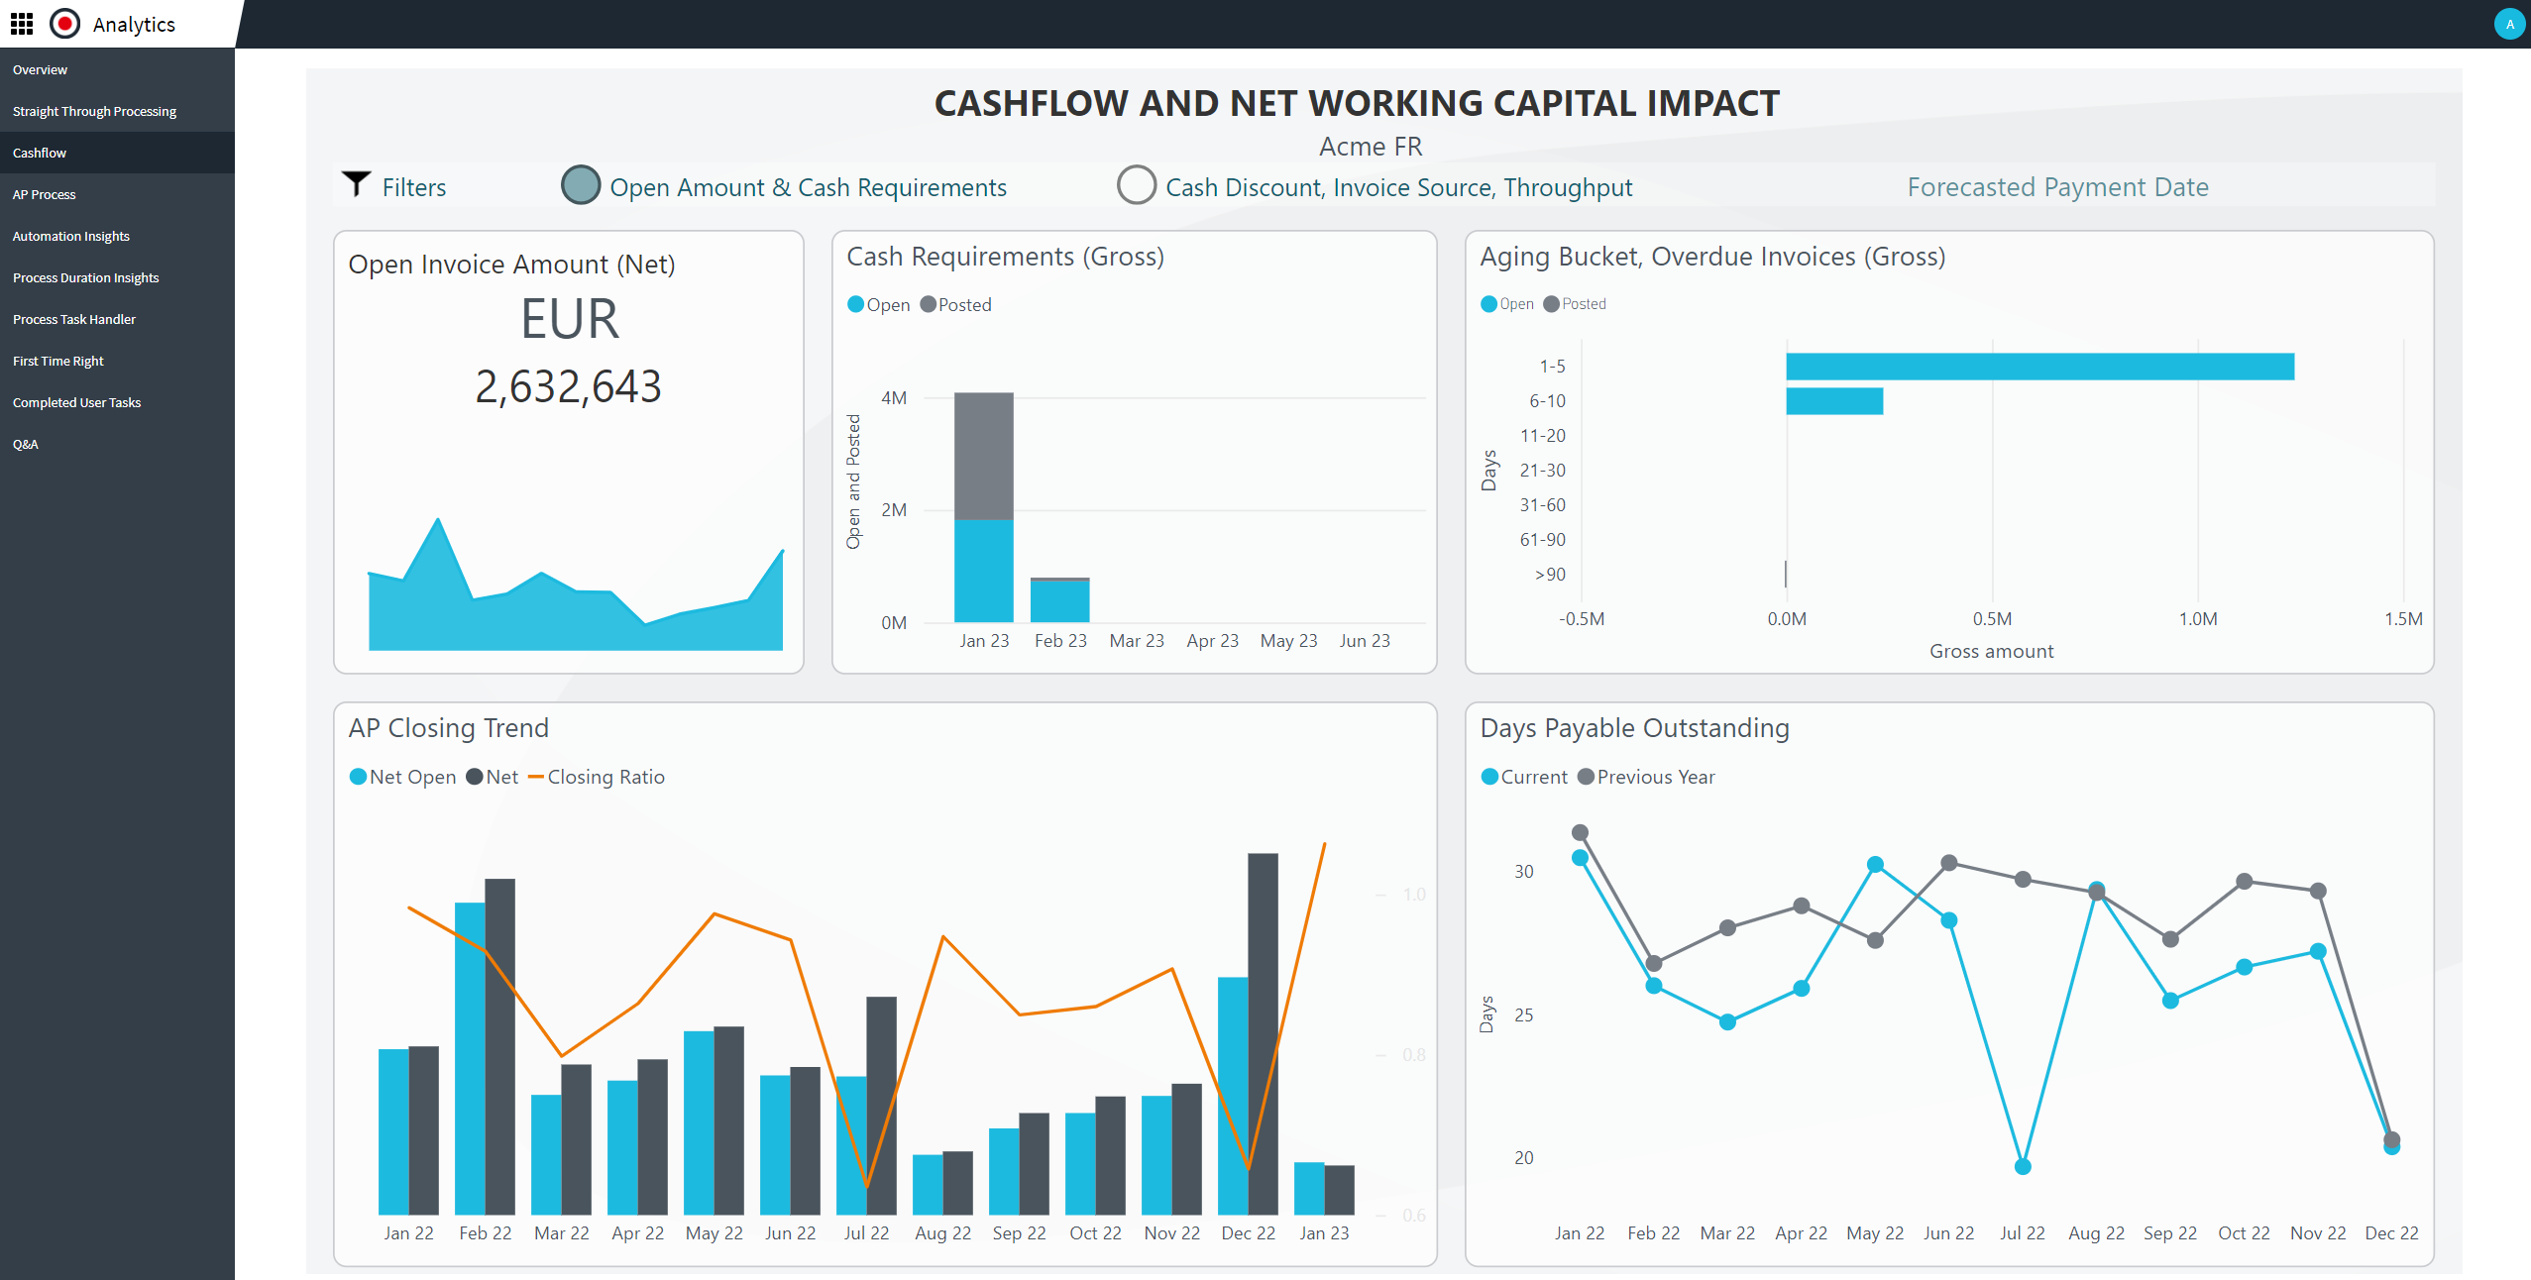The width and height of the screenshot is (2531, 1280).
Task: Open the app launcher grid icon
Action: pyautogui.click(x=22, y=24)
